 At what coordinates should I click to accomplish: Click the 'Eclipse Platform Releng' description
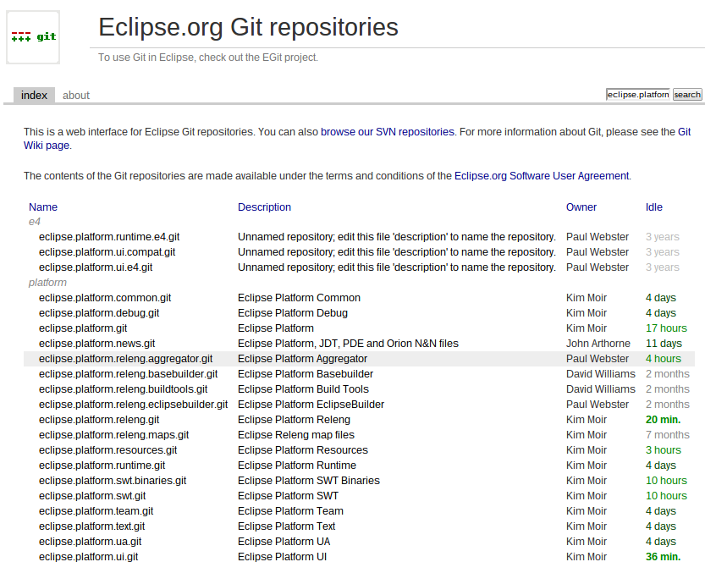click(x=294, y=420)
